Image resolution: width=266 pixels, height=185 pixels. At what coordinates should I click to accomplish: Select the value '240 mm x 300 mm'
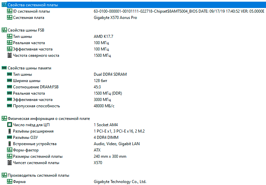pos(110,156)
